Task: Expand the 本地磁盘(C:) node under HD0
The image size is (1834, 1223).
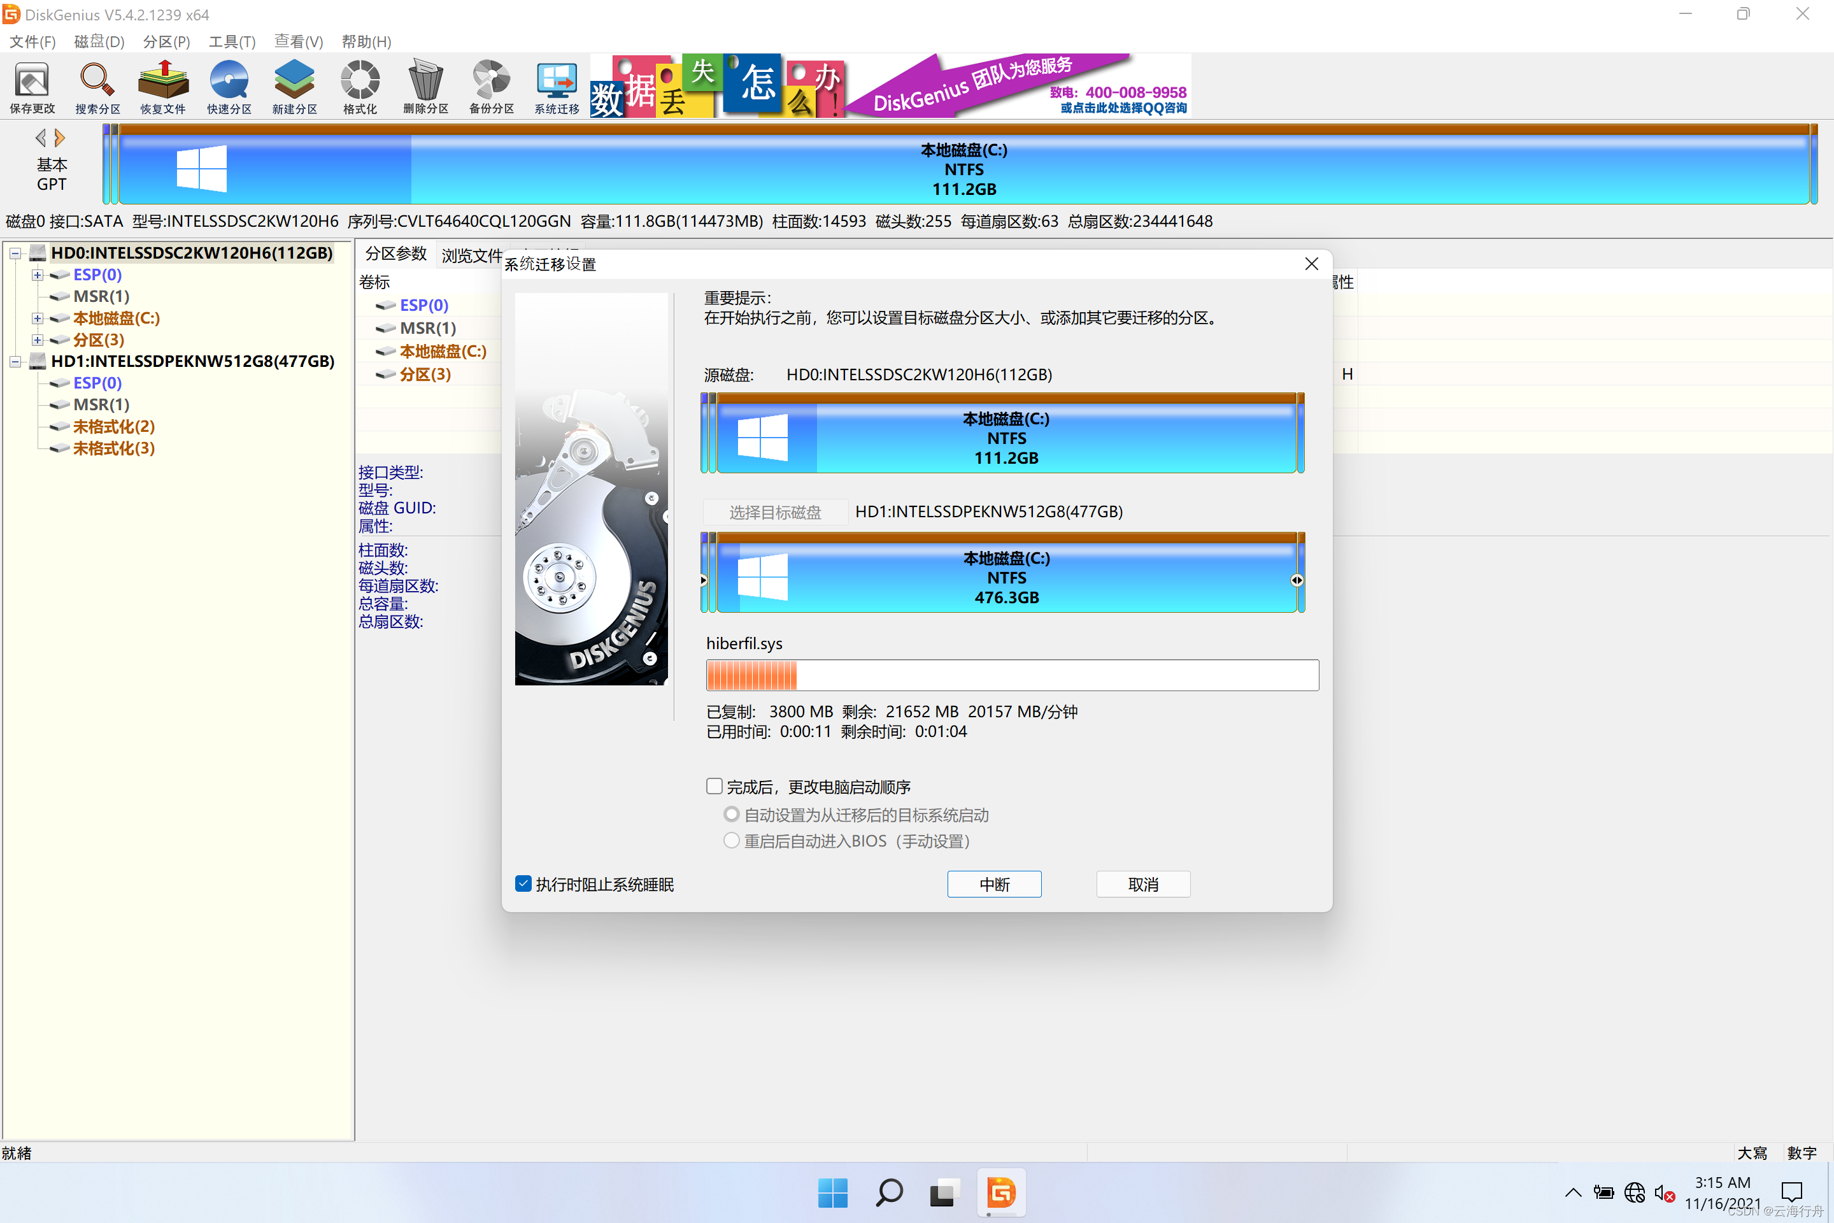Action: 37,318
